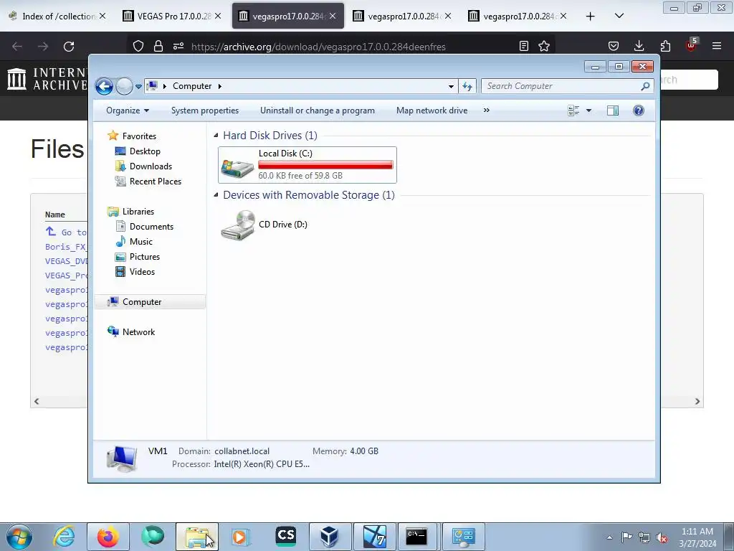Click Internet Archive logo
The image size is (734, 551).
(x=47, y=78)
